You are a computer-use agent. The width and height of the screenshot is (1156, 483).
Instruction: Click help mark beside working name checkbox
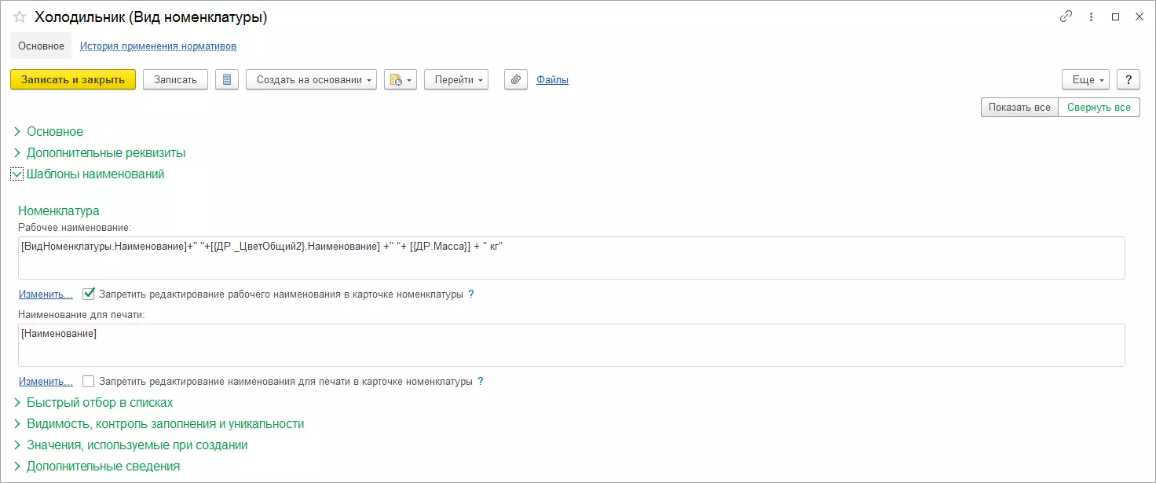471,295
